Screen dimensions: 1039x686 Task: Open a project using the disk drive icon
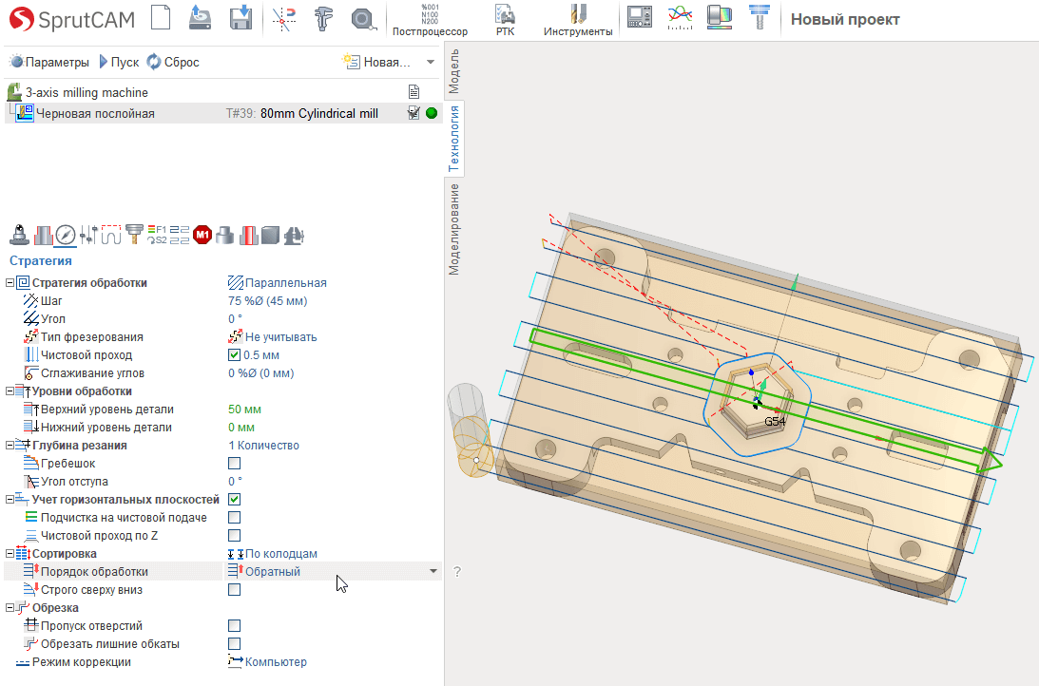200,18
